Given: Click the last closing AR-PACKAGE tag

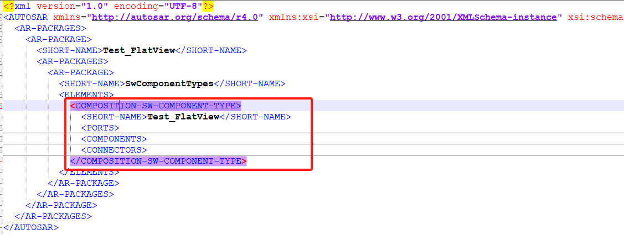Looking at the screenshot, I should (61, 206).
